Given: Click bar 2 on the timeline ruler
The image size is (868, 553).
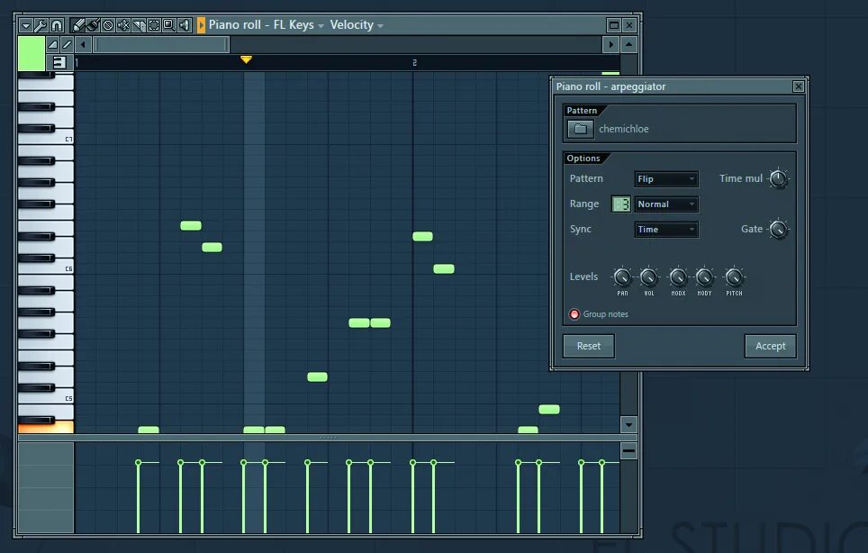Looking at the screenshot, I should pyautogui.click(x=414, y=62).
